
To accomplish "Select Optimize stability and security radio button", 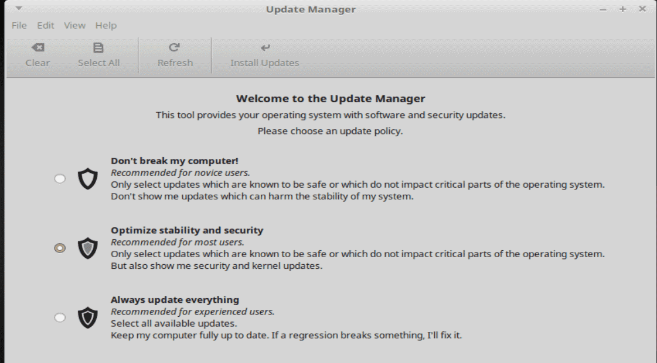I will point(60,248).
